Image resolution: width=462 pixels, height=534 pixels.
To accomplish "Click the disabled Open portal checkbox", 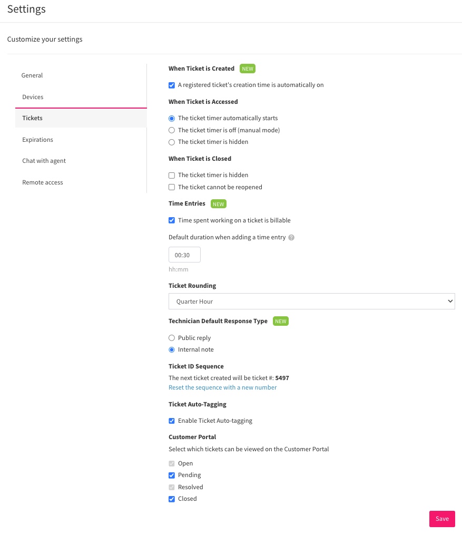I will pyautogui.click(x=172, y=463).
